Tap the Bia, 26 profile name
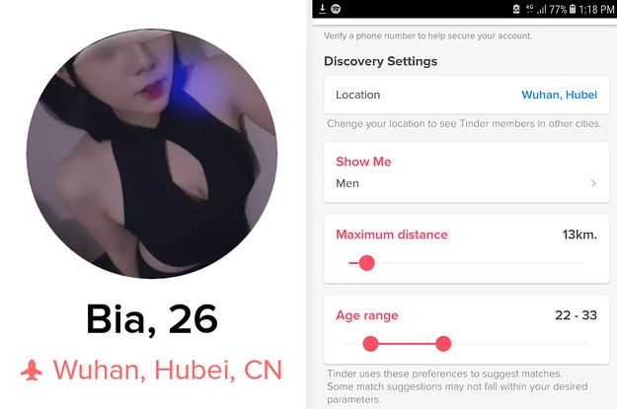The width and height of the screenshot is (617, 409). (151, 319)
